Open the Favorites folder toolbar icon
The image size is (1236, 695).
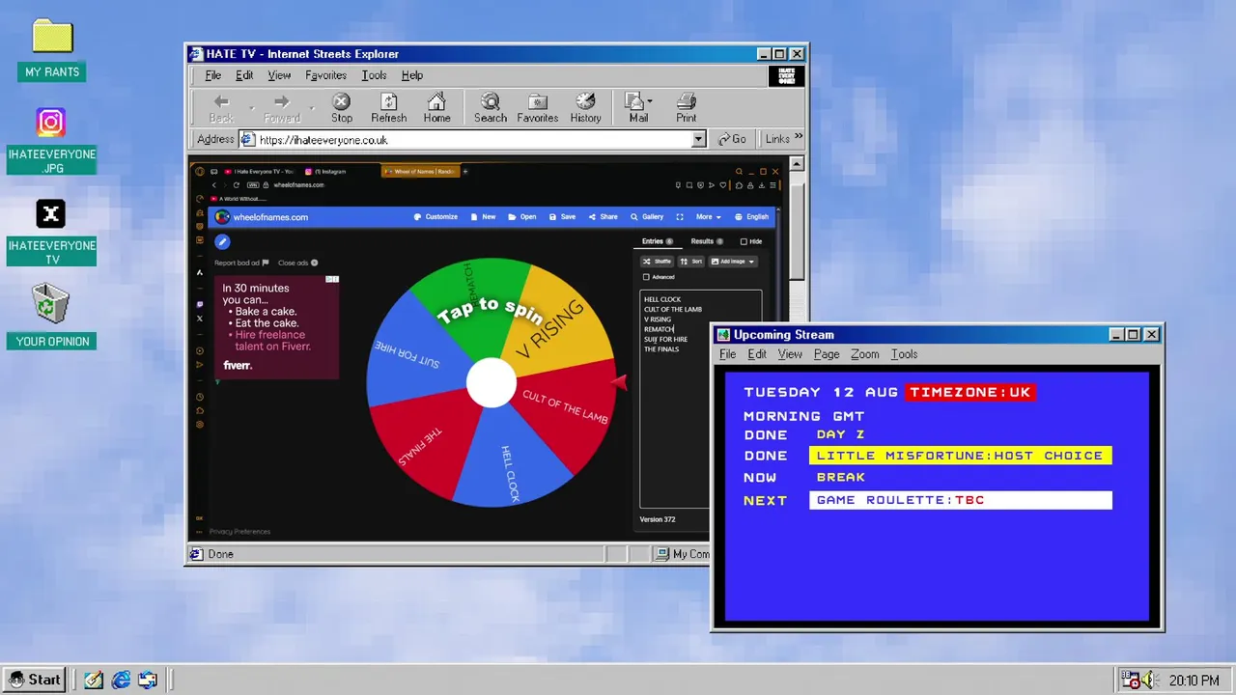pos(537,101)
